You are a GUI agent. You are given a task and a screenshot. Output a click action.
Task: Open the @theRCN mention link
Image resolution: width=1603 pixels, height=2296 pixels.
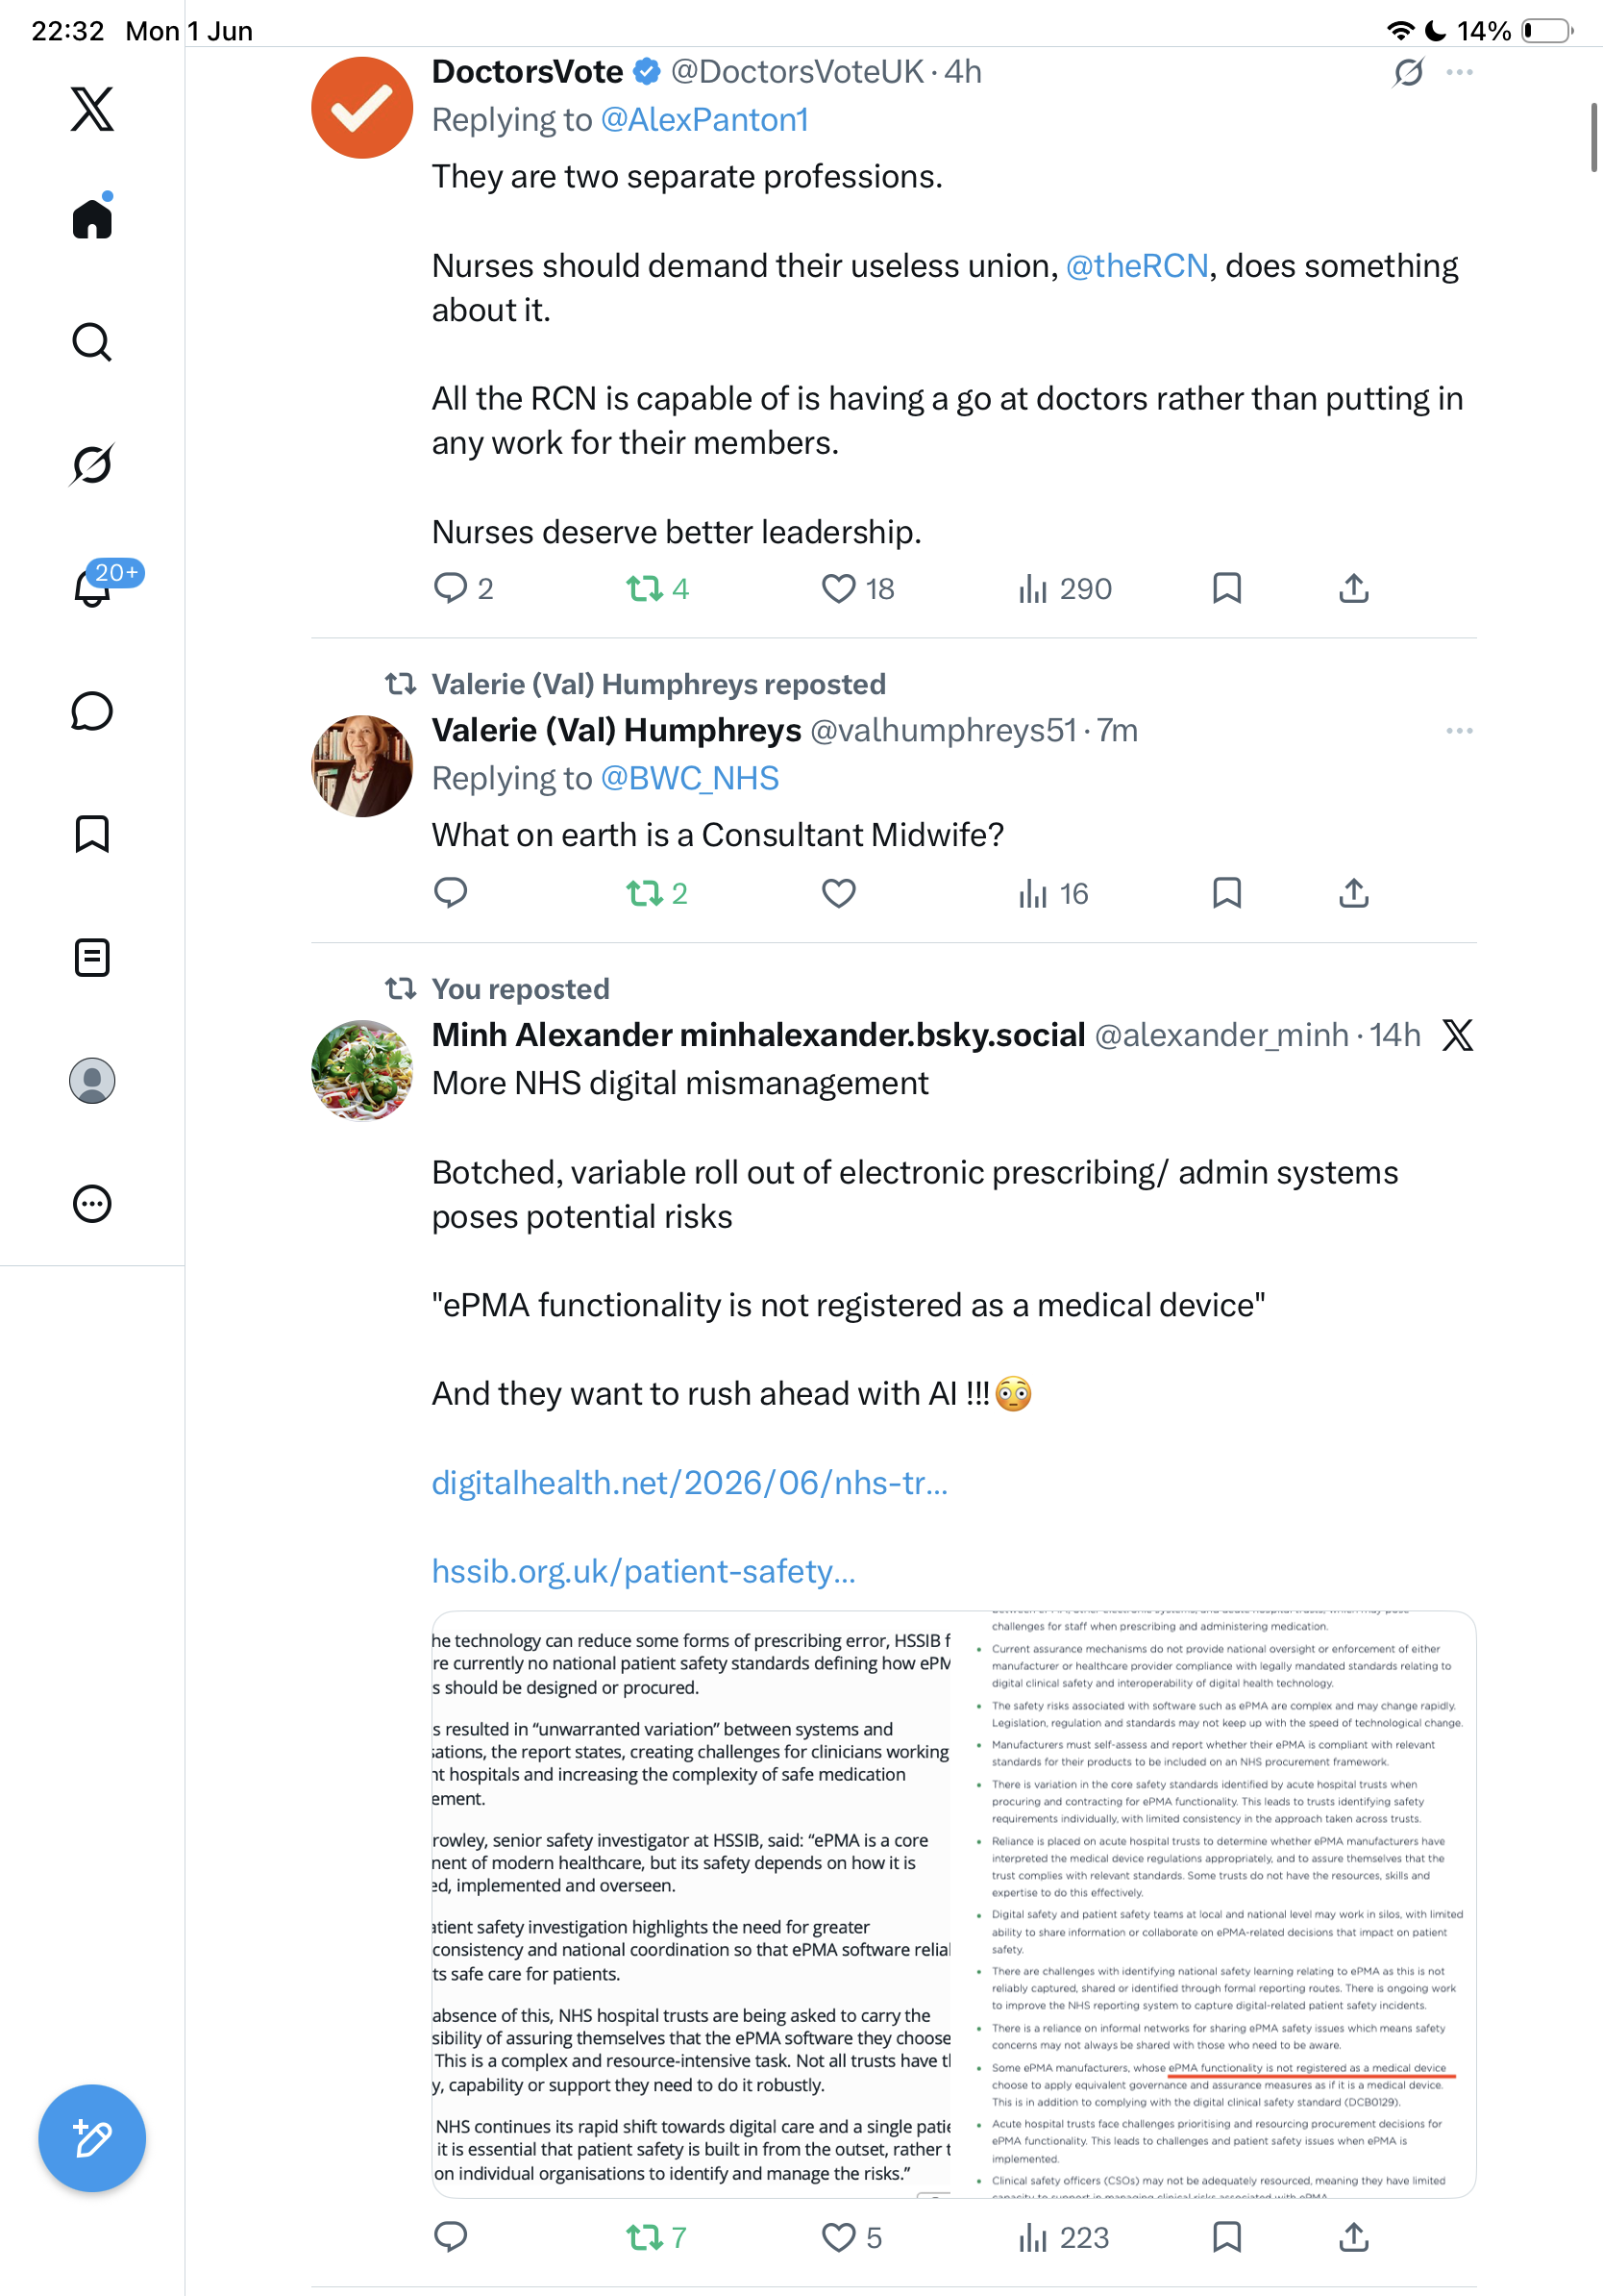coord(1136,266)
